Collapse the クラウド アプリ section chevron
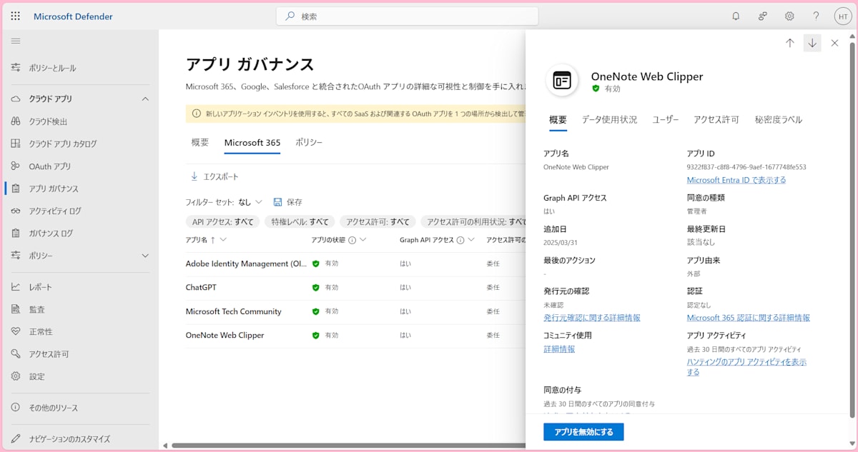This screenshot has height=452, width=858. (x=145, y=99)
